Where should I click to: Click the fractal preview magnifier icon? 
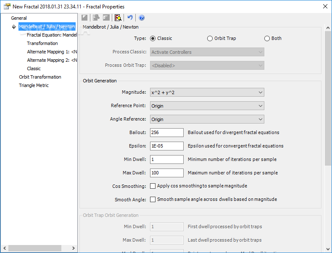click(118, 18)
